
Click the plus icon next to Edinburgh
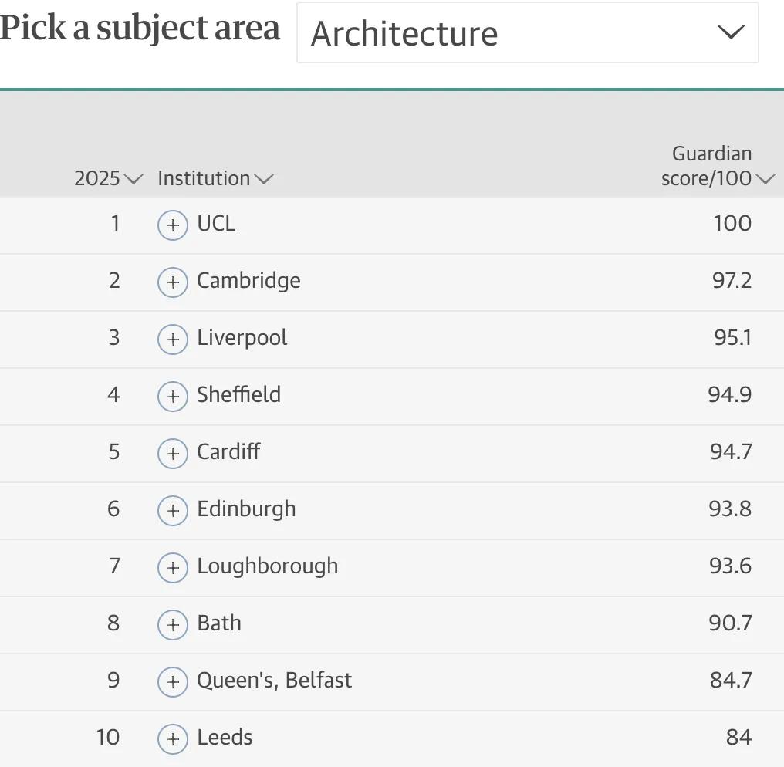click(173, 511)
